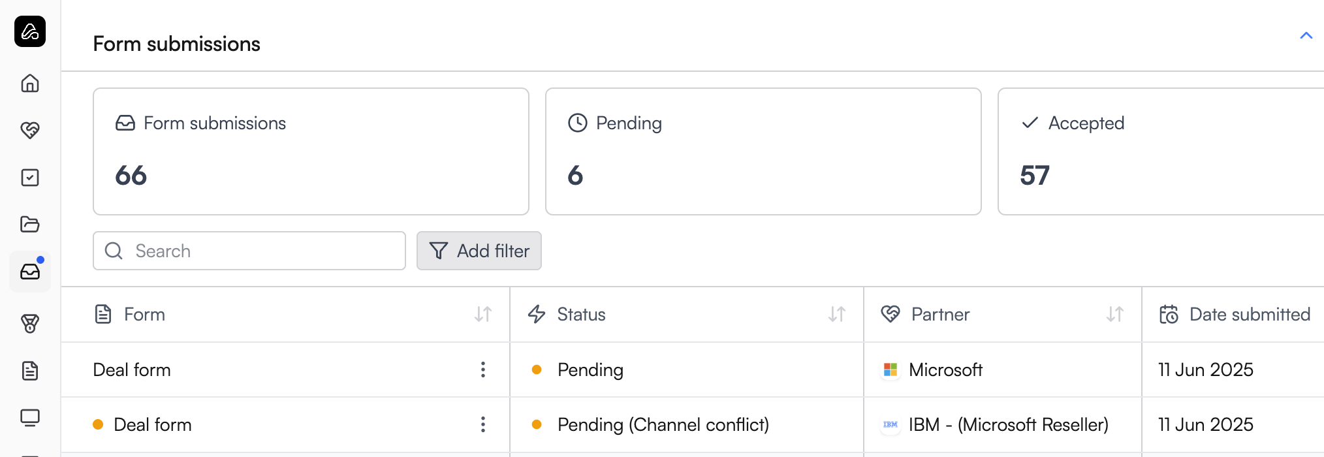
Task: Click the 6 pending count
Action: click(575, 176)
